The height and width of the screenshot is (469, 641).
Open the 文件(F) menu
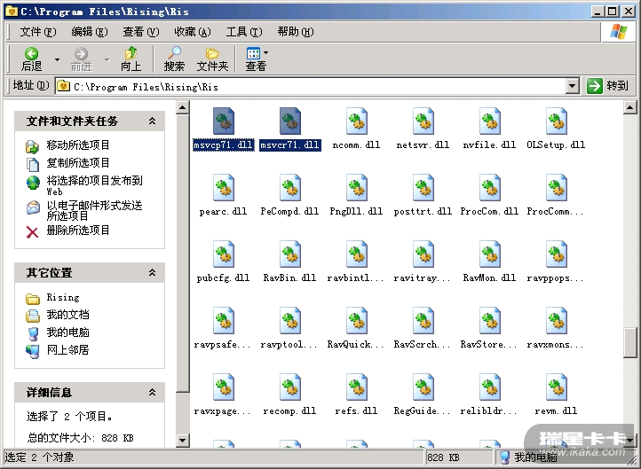tap(38, 32)
